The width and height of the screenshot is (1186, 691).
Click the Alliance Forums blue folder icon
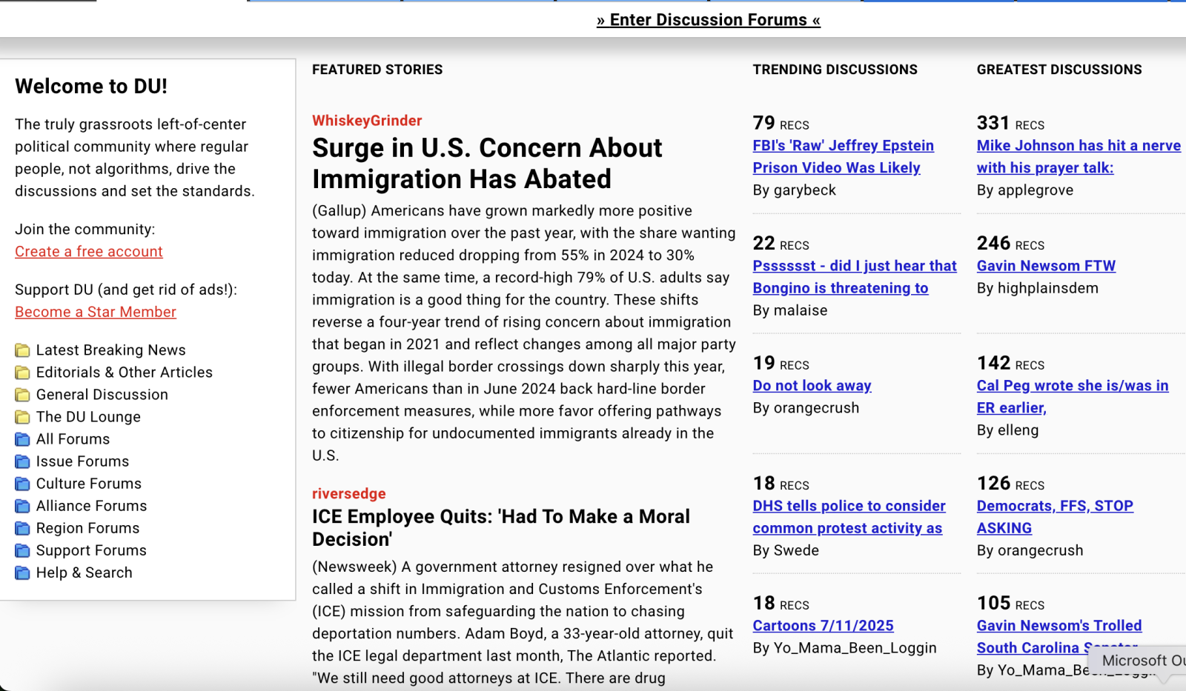click(x=23, y=506)
